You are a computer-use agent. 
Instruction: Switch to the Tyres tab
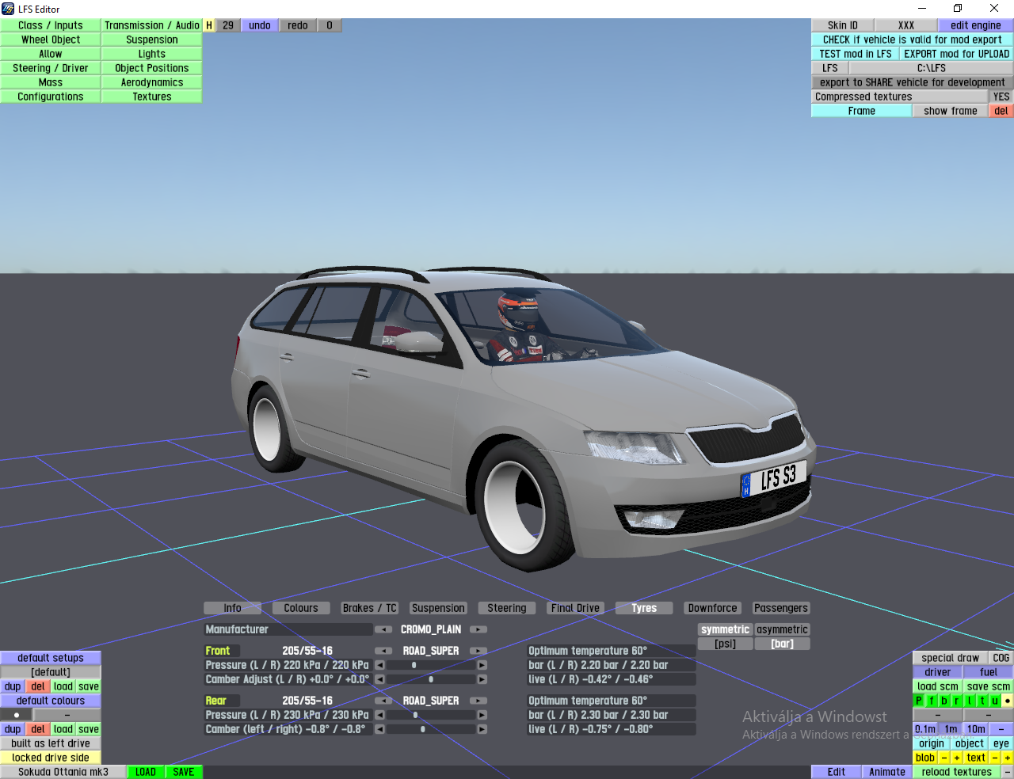click(644, 608)
